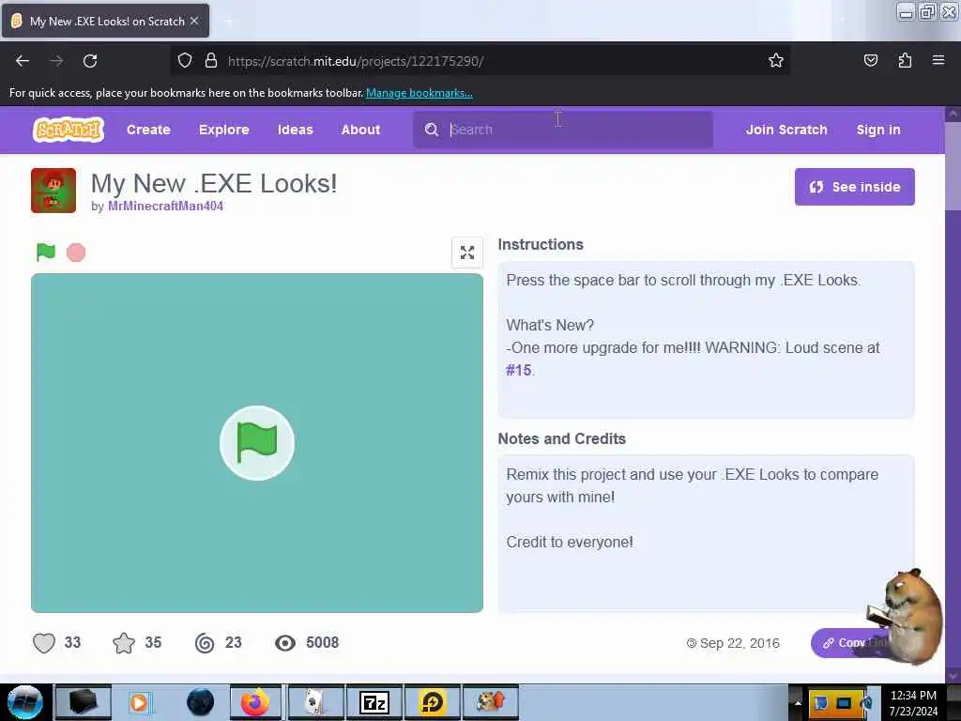
Task: Click Join Scratch
Action: 786,130
